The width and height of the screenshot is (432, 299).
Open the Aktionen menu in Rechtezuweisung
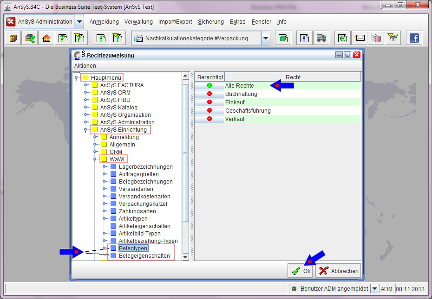click(x=85, y=66)
